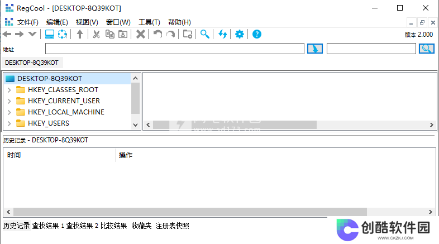Click the Refresh arrows icon
This screenshot has height=244, width=439.
pos(223,34)
